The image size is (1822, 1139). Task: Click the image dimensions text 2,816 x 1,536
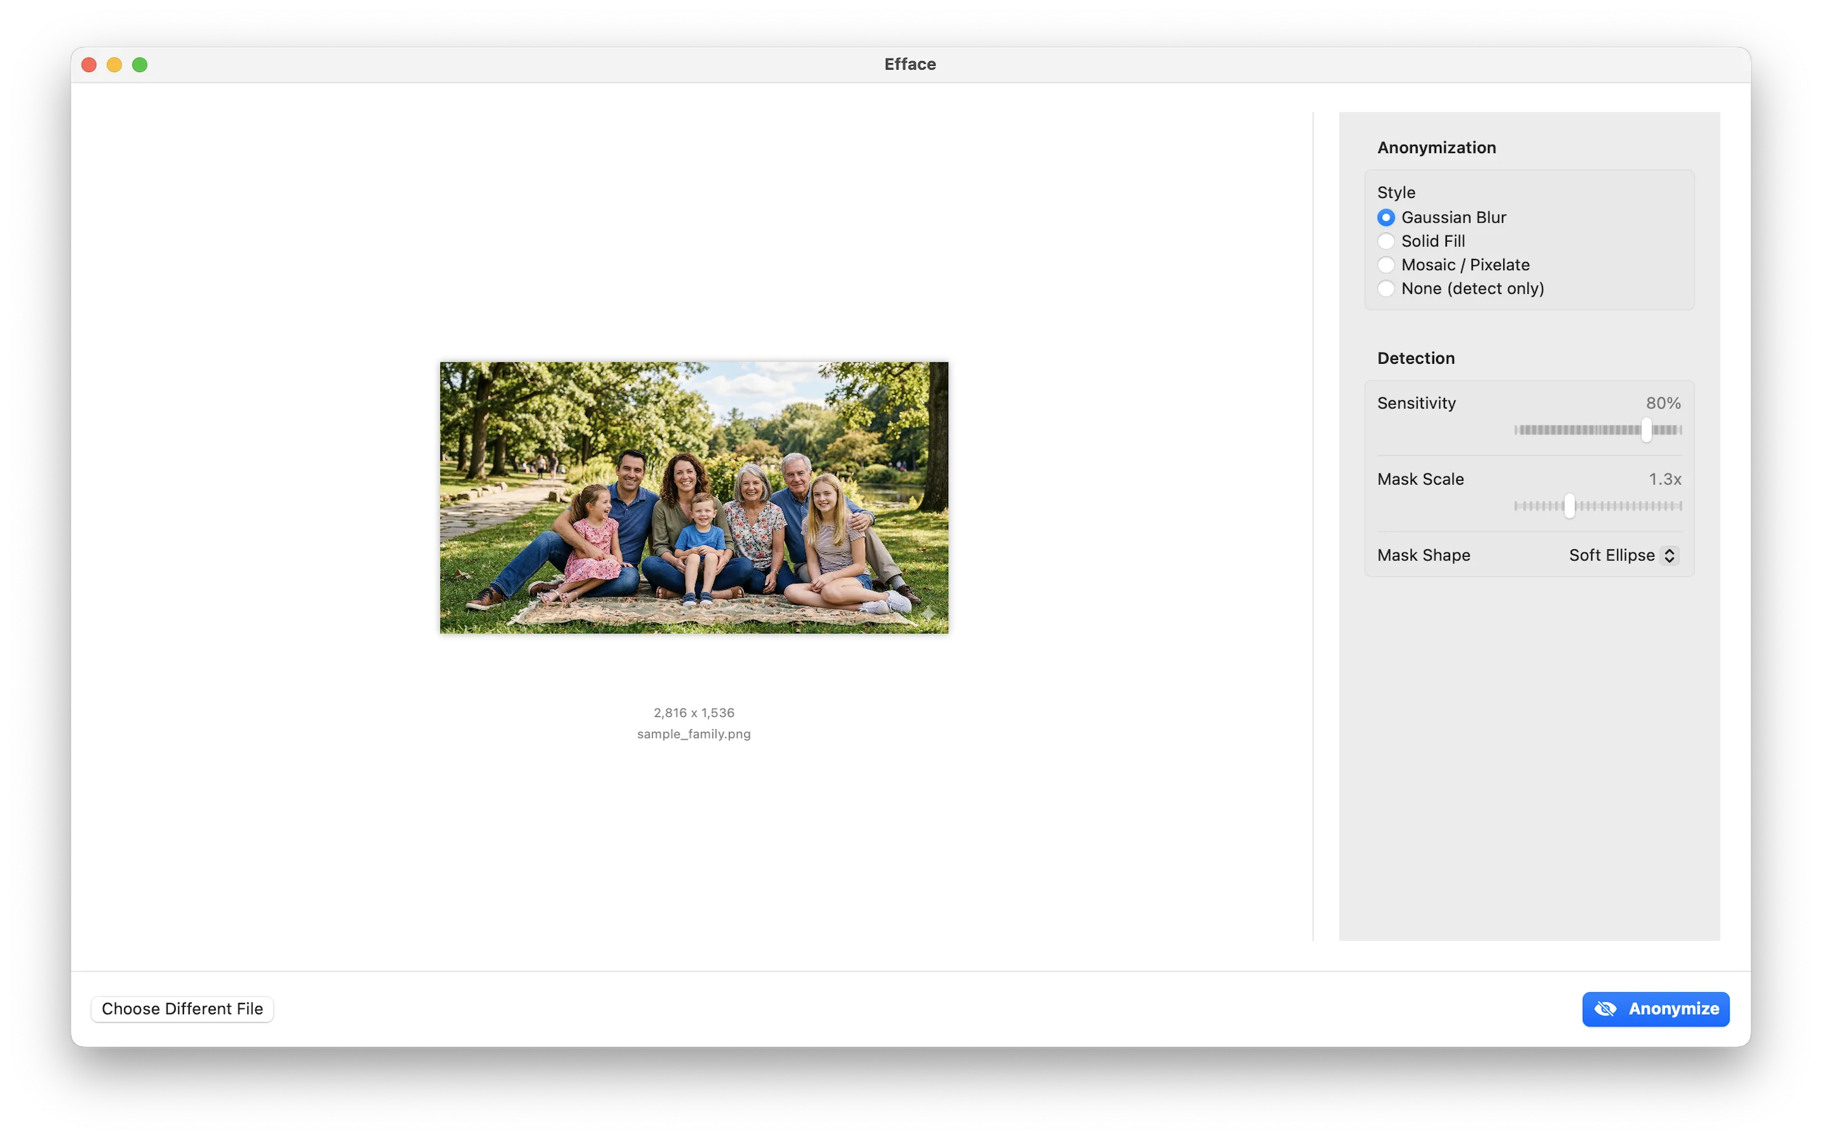pos(693,712)
